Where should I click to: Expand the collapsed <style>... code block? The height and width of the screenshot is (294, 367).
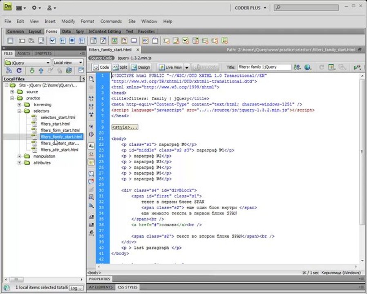click(x=125, y=127)
